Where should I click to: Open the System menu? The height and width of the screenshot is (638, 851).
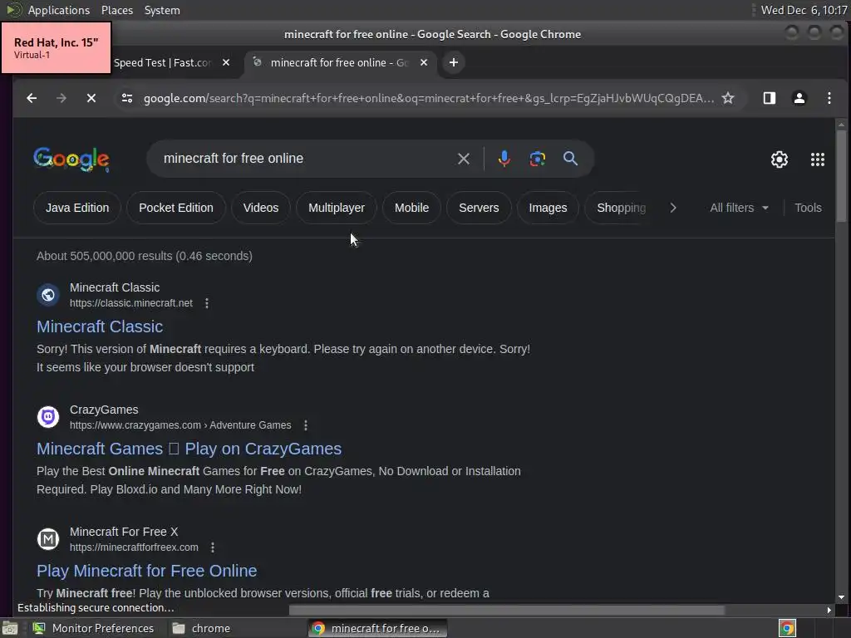click(x=162, y=10)
